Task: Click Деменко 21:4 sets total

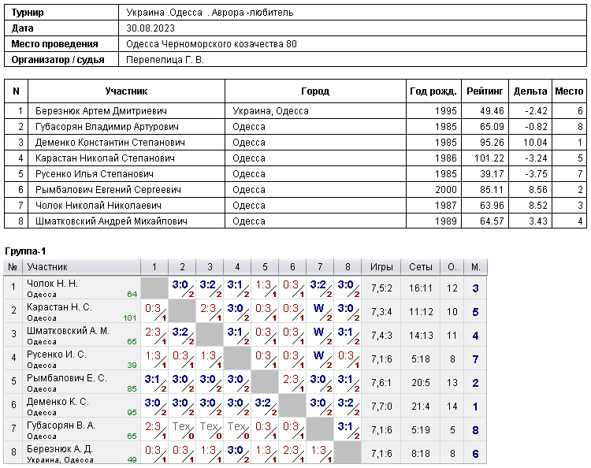Action: [x=421, y=407]
